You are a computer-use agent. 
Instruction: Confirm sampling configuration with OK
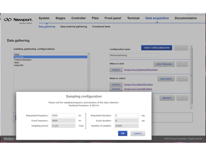(123, 134)
